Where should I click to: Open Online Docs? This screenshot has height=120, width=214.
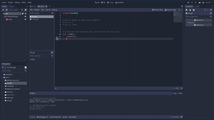click(x=157, y=10)
